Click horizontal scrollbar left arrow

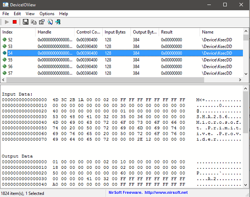point(3,80)
